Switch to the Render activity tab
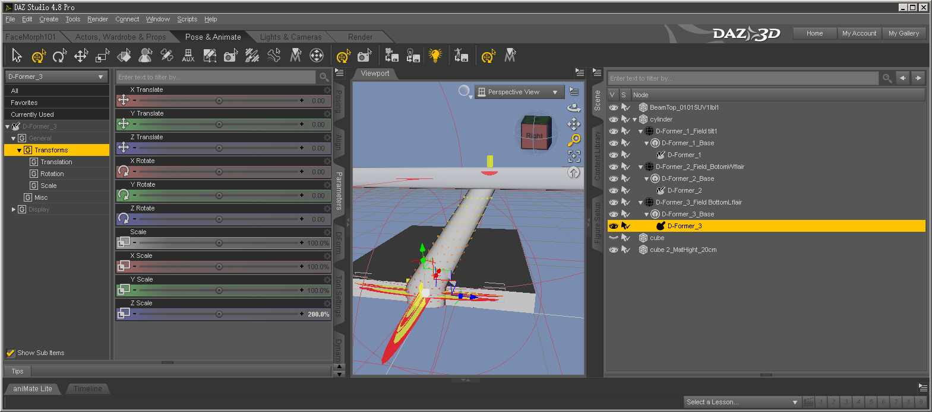 pyautogui.click(x=360, y=37)
